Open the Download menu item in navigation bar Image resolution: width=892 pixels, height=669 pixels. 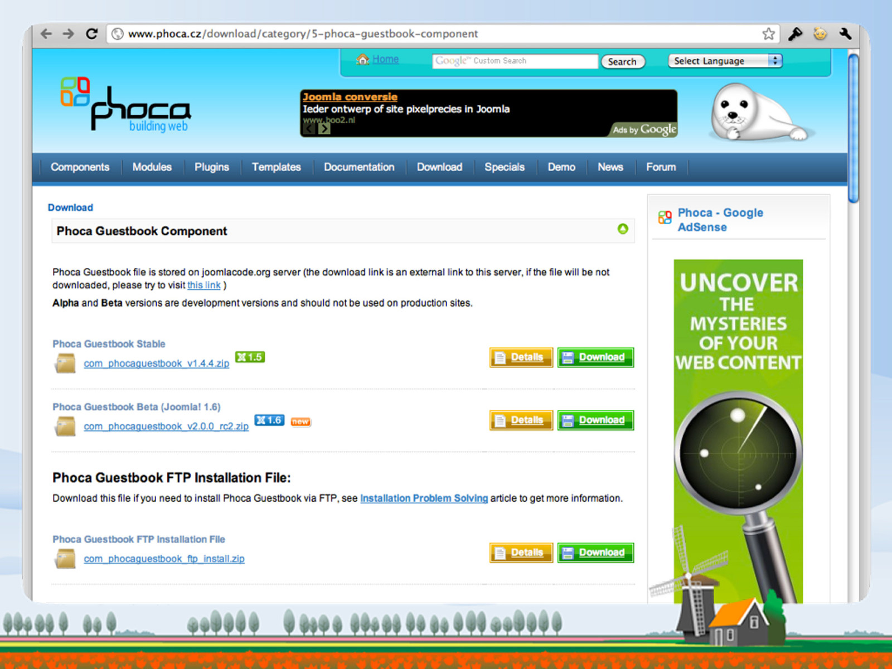[x=439, y=167]
